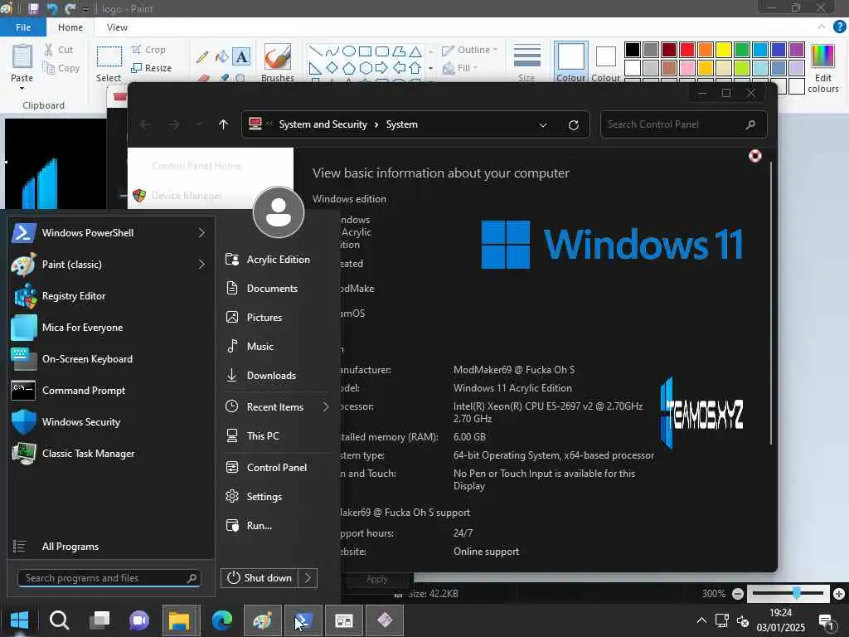Image resolution: width=849 pixels, height=637 pixels.
Task: Click the Paint zoom slider
Action: tap(796, 594)
